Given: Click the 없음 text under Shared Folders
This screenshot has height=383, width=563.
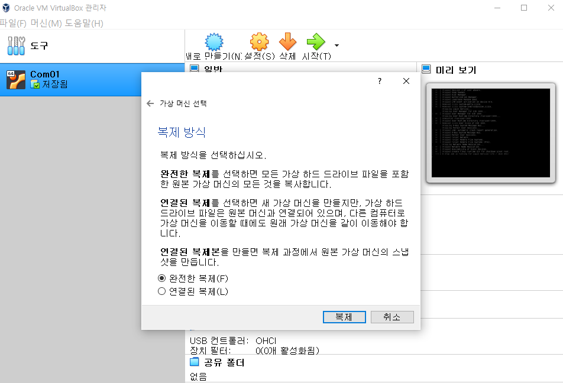Looking at the screenshot, I should [198, 376].
